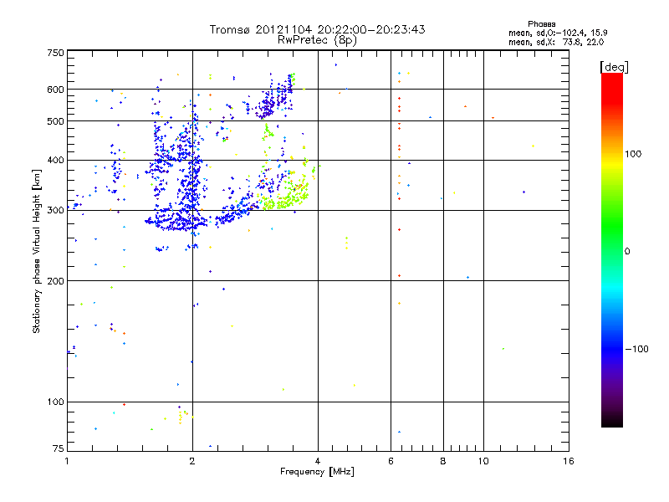
Task: Click the '600' y-axis tick label
Action: pos(55,90)
